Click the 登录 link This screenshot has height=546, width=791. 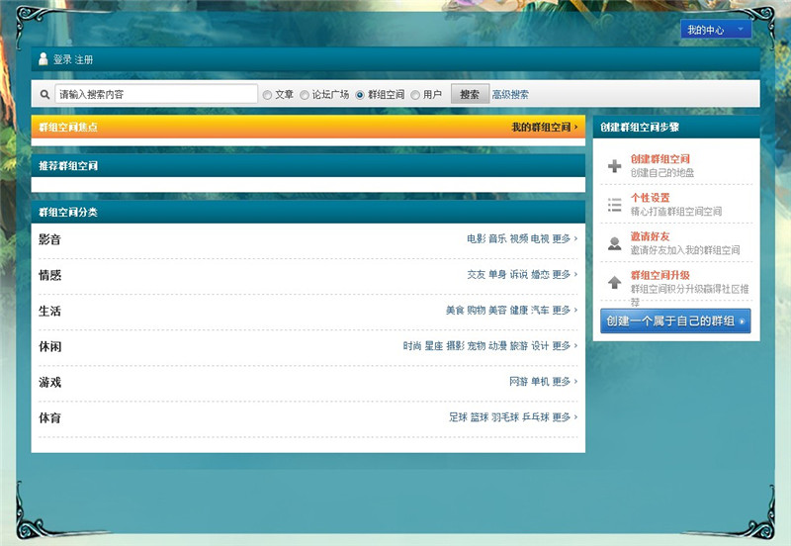pyautogui.click(x=62, y=59)
